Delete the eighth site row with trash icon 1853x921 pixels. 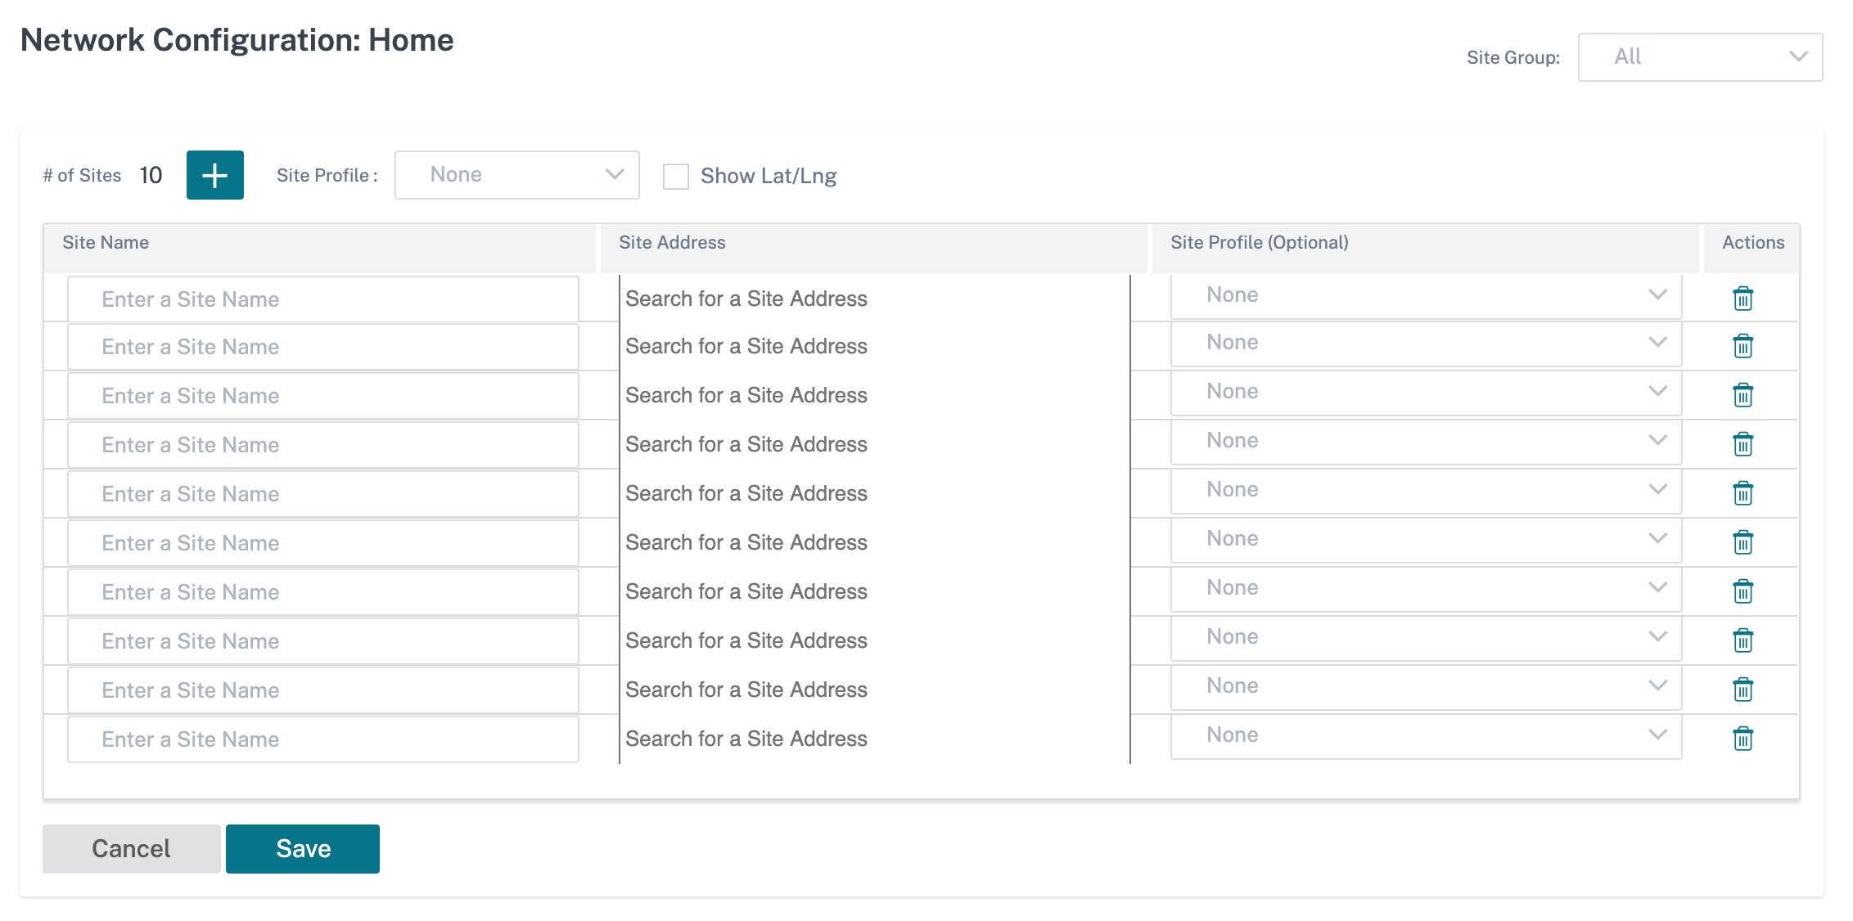1743,640
